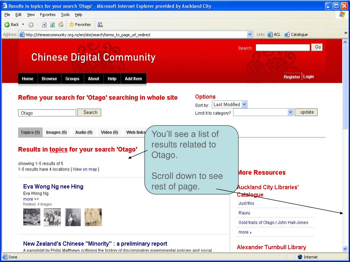
Task: Click the browser address URL field
Action: tap(136, 35)
